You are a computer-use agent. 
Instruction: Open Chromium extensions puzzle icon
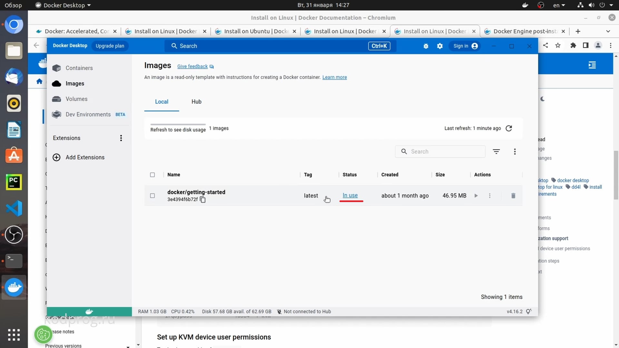pos(573,45)
